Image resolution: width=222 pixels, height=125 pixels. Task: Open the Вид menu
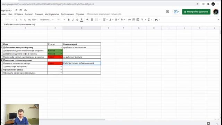point(10,14)
